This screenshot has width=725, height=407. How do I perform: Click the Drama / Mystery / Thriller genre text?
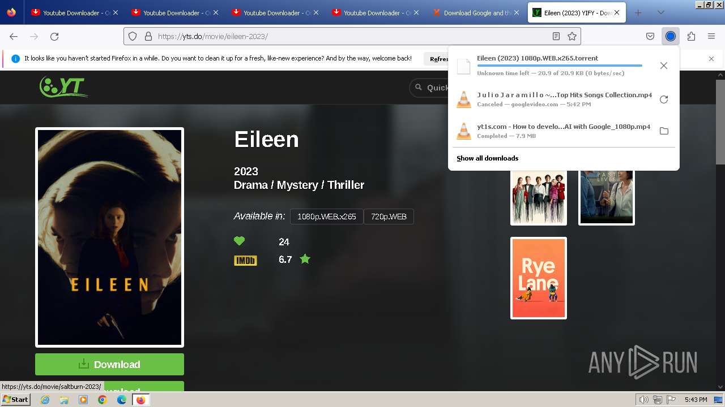(299, 185)
